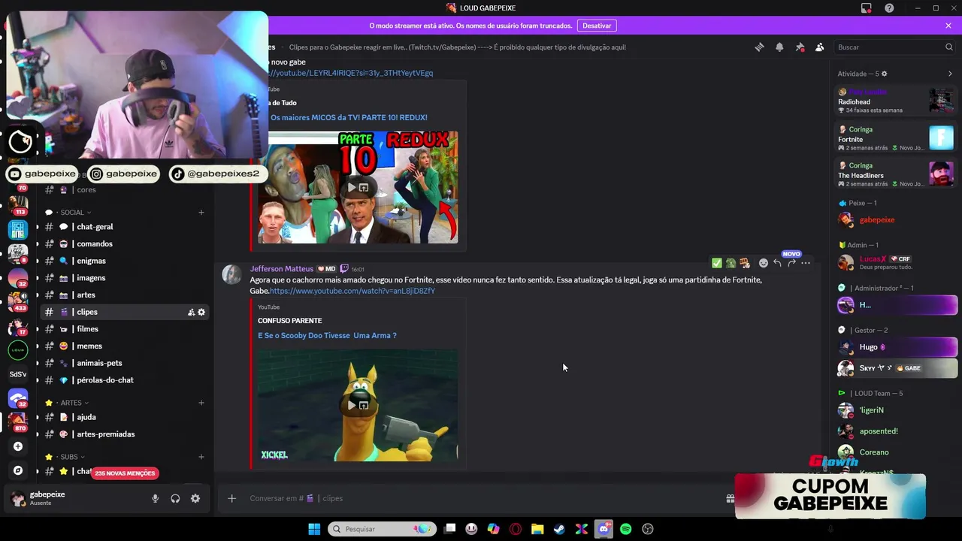Open more message options ellipsis
962x541 pixels.
coord(806,263)
